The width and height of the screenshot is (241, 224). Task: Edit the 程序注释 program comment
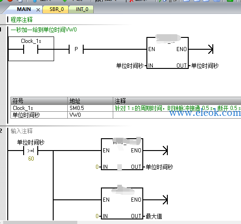pos(21,20)
